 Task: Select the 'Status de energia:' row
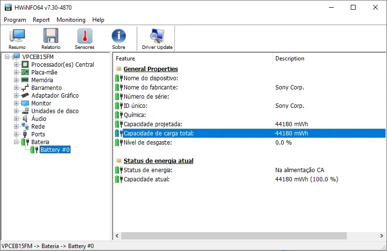250,170
